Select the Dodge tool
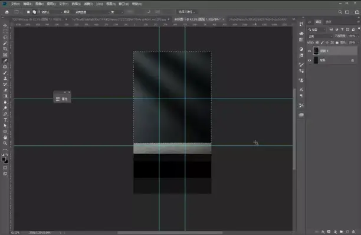The width and height of the screenshot is (361, 235). 5,108
